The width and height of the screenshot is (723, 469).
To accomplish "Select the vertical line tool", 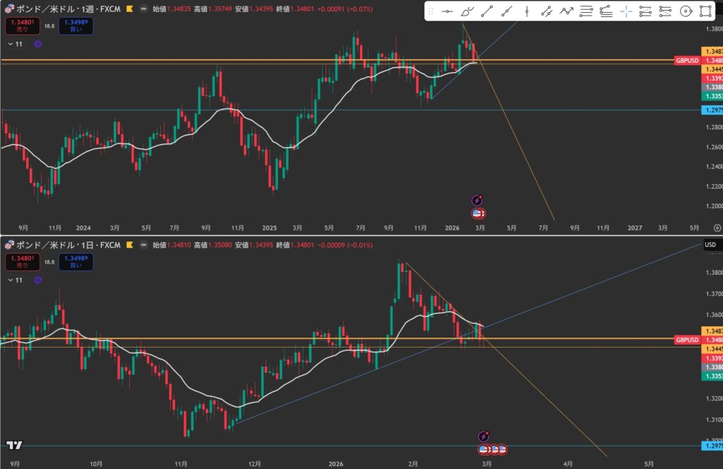I will point(527,11).
